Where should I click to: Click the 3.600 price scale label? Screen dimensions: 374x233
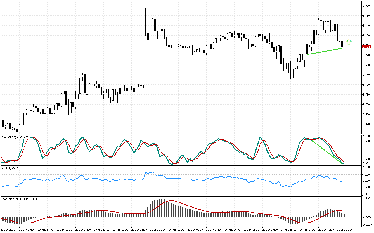point(366,85)
